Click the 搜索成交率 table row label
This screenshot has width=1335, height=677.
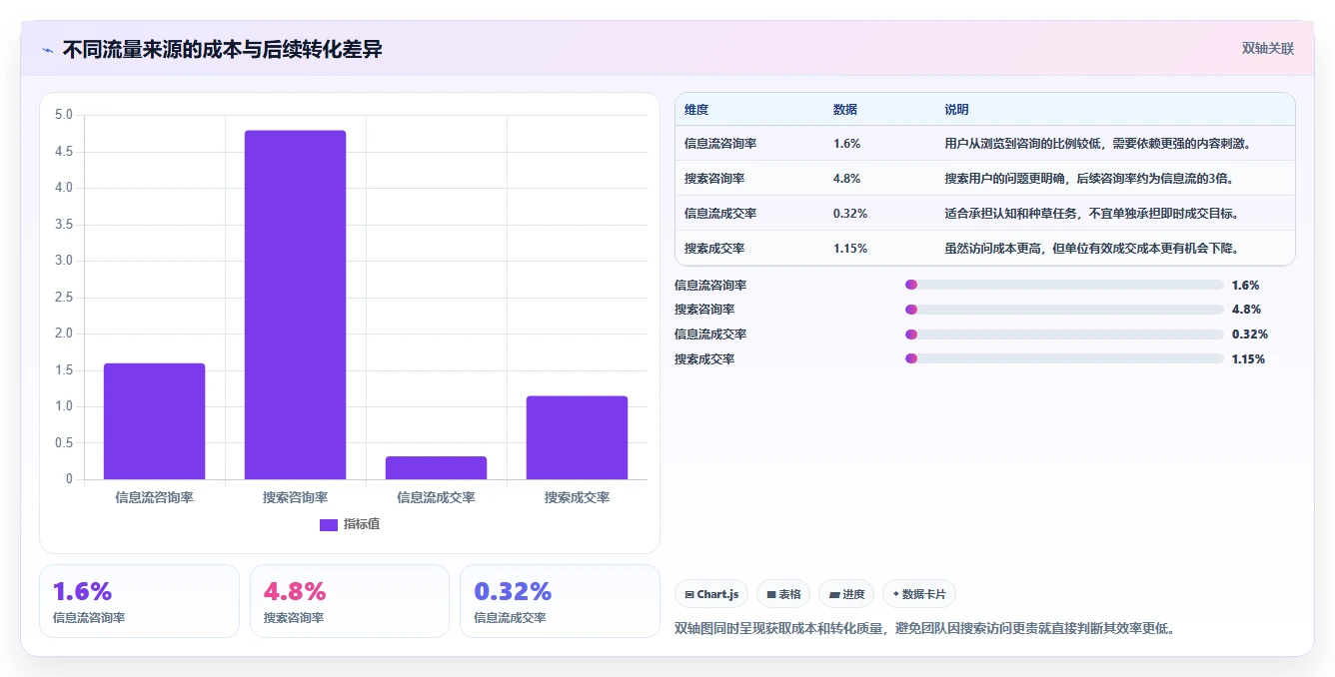[x=714, y=249]
